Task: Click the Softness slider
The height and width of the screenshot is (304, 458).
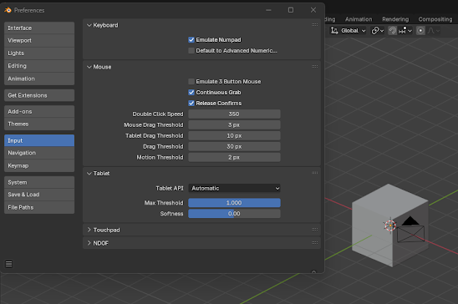Action: (234, 214)
